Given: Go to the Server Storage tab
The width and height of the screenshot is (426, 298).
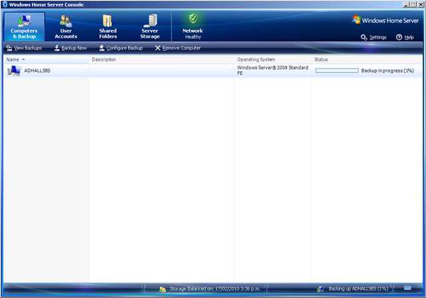Looking at the screenshot, I should 150,27.
